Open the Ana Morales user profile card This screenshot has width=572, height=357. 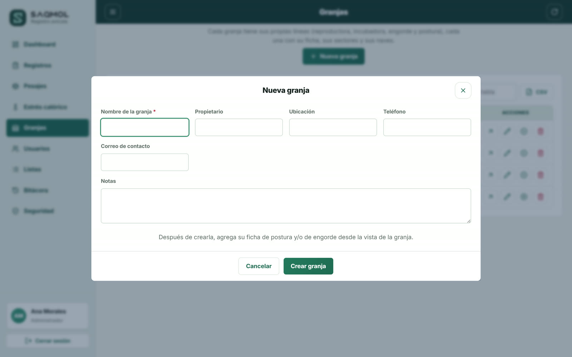48,316
